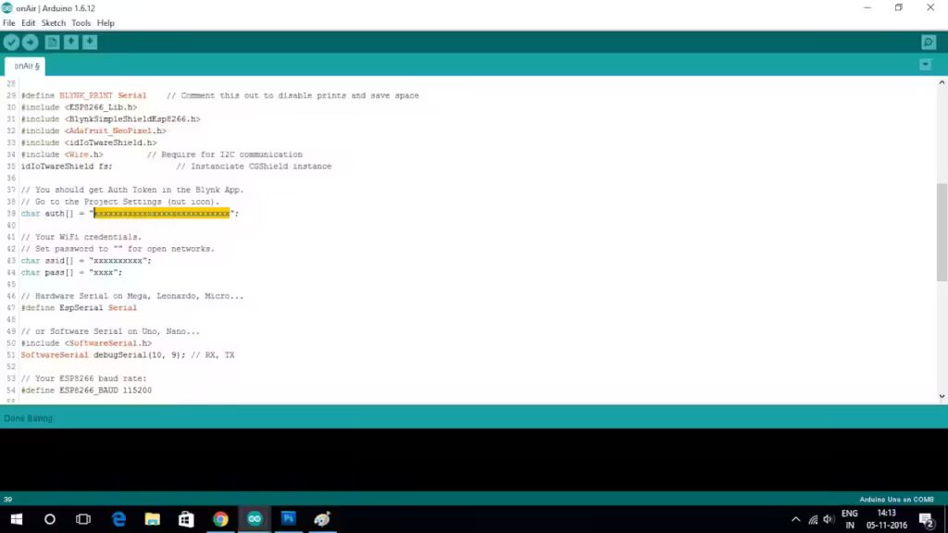Show hidden system tray icons chevron
This screenshot has width=948, height=533.
point(795,519)
